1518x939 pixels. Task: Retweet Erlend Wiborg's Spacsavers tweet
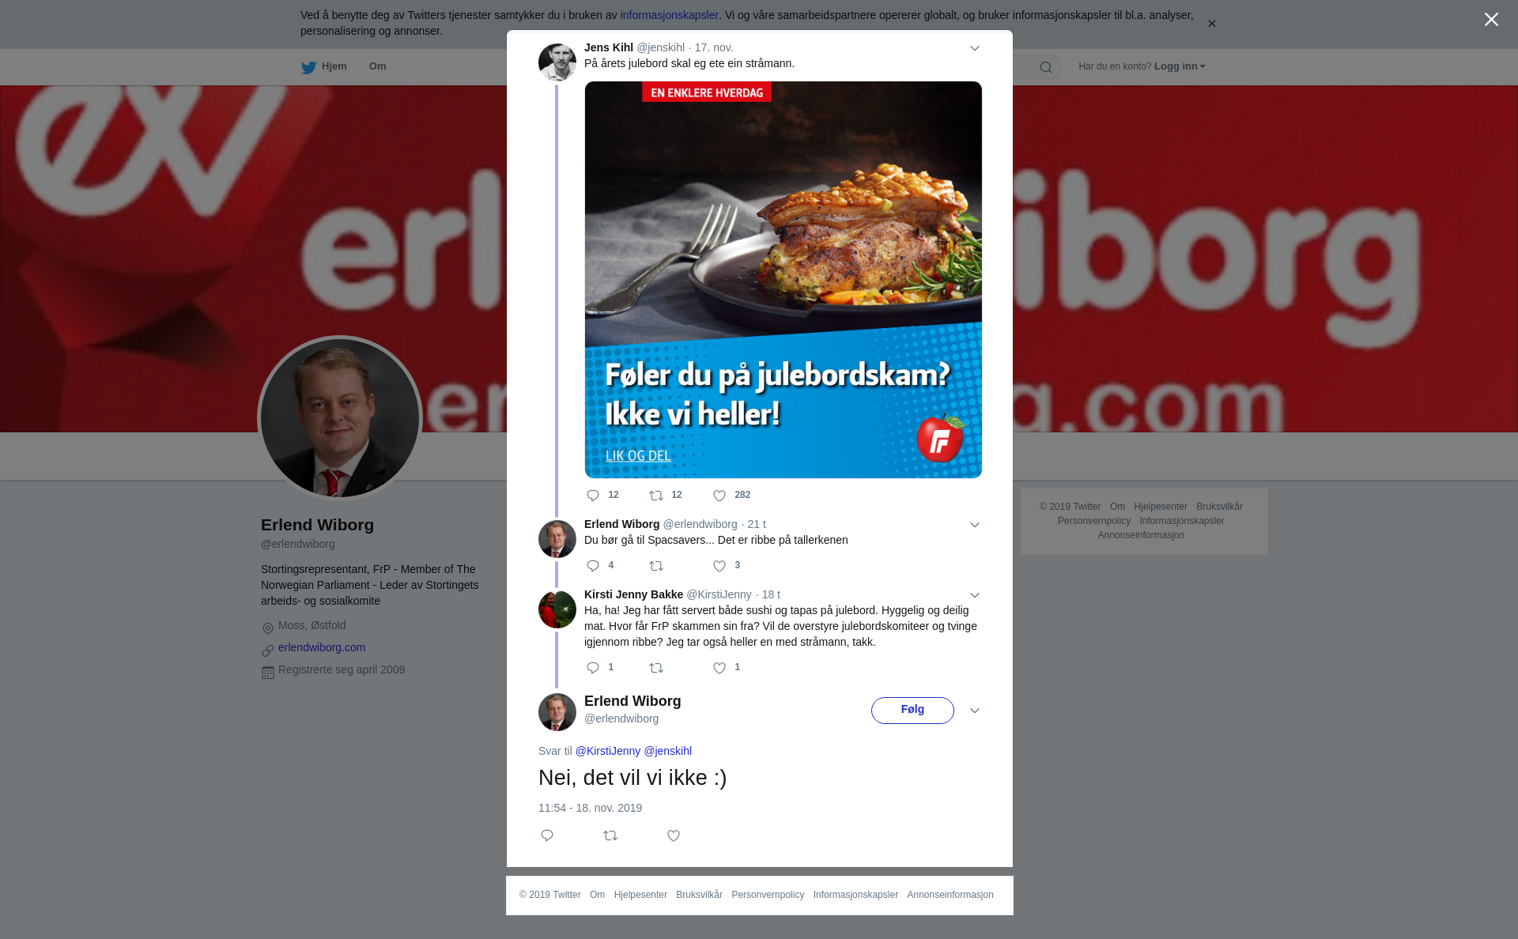coord(656,566)
